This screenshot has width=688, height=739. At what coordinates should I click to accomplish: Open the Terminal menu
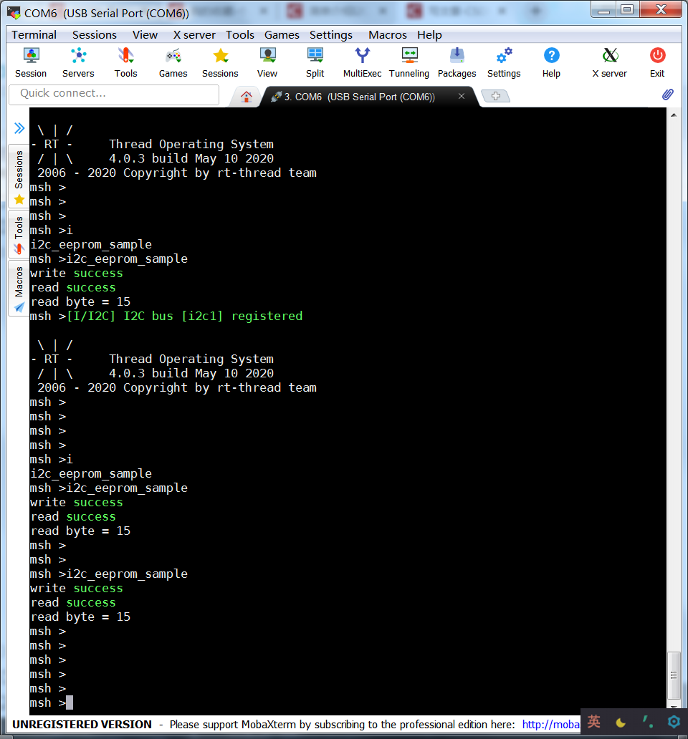point(33,34)
